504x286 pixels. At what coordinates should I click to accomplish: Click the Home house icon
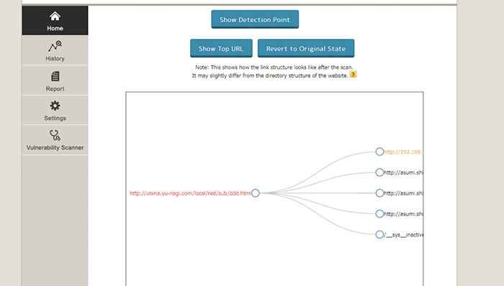(x=55, y=16)
